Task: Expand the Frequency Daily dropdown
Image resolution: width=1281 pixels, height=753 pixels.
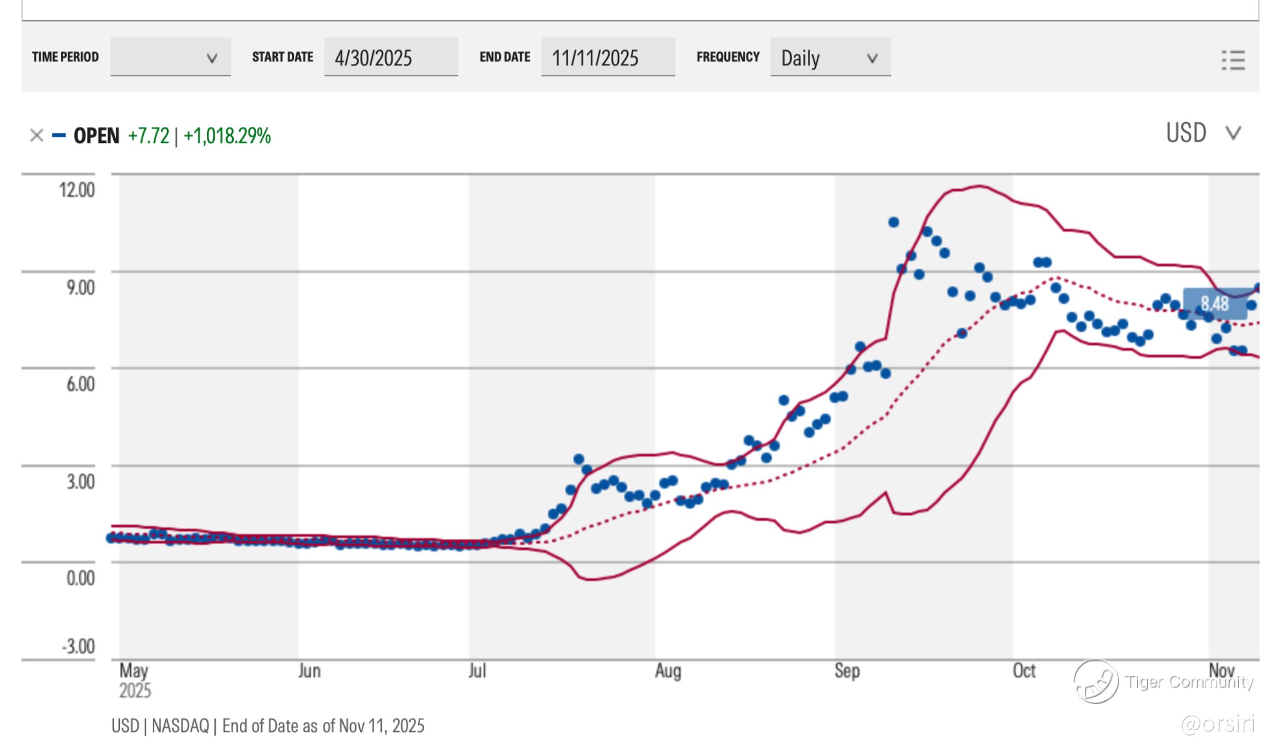Action: (x=830, y=57)
